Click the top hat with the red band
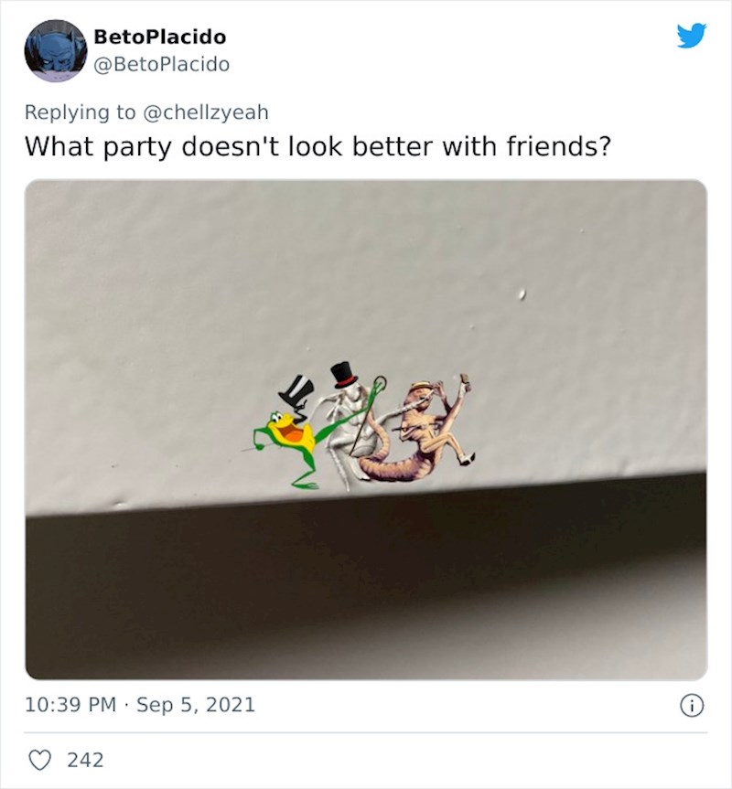The height and width of the screenshot is (789, 732). pyautogui.click(x=343, y=374)
